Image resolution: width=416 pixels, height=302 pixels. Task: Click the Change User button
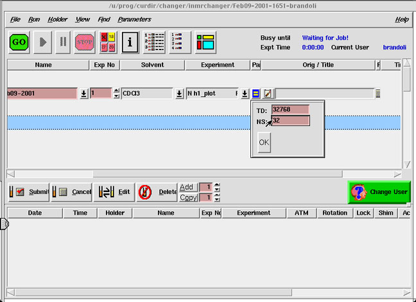pyautogui.click(x=379, y=191)
